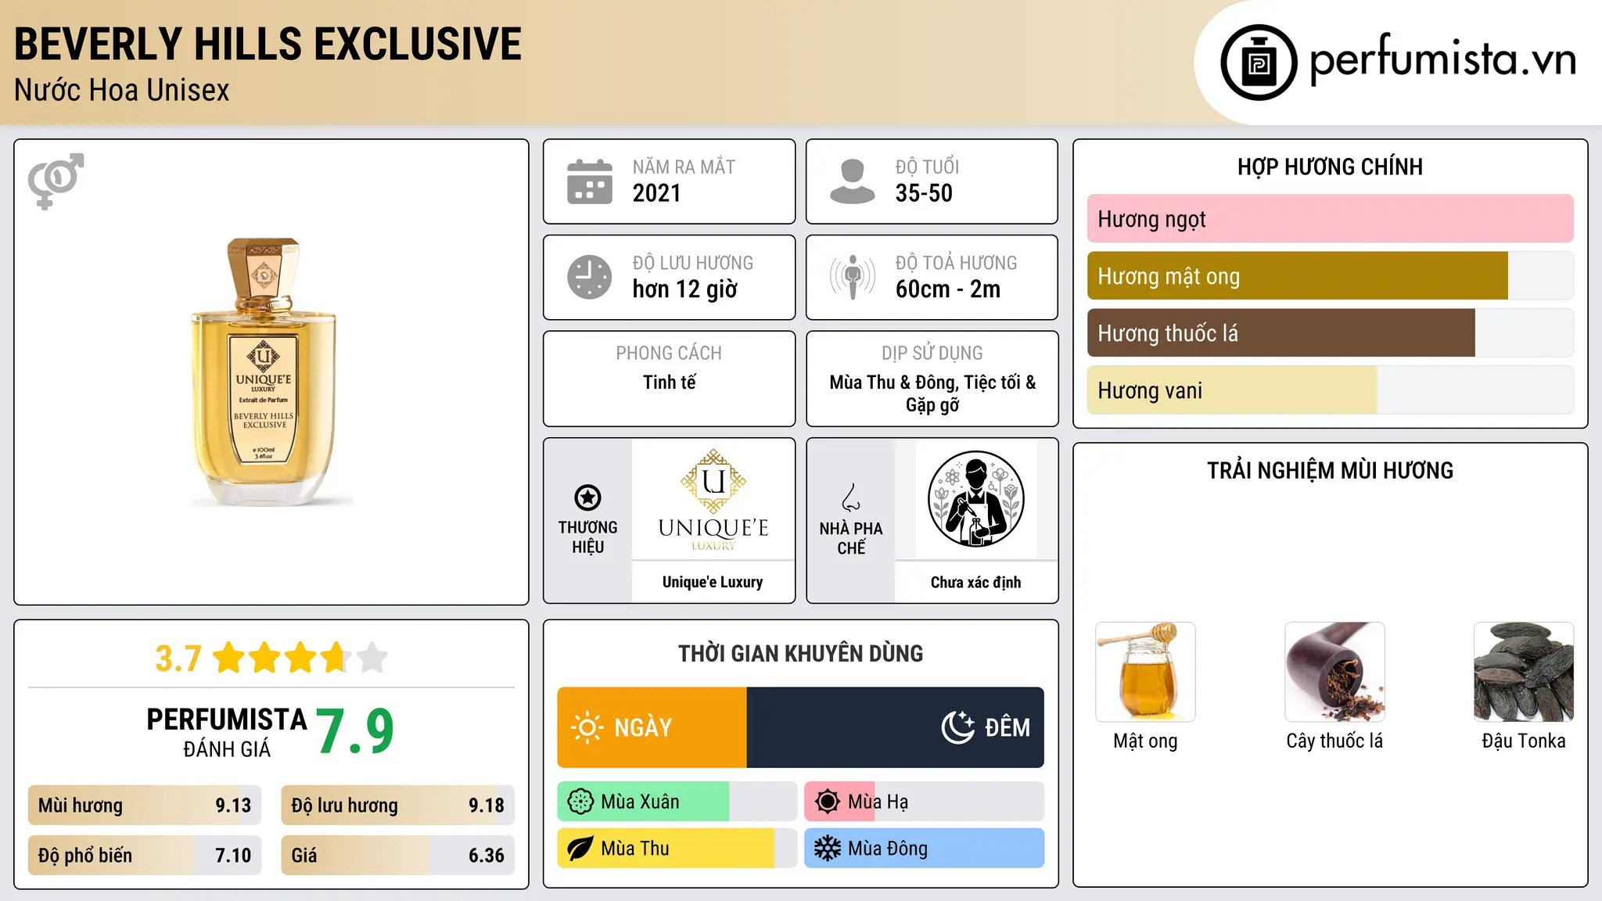The image size is (1602, 901).
Task: Click the HỢP HƯƠNG CHÍNH heading
Action: pos(1330,167)
